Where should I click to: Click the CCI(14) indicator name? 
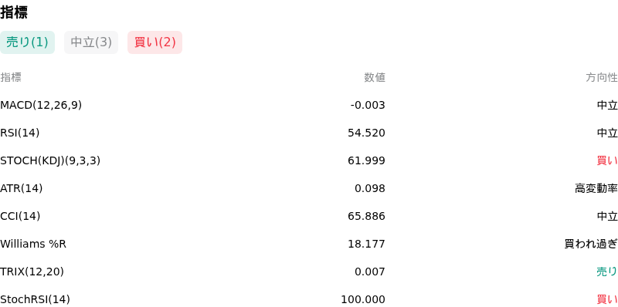[20, 216]
